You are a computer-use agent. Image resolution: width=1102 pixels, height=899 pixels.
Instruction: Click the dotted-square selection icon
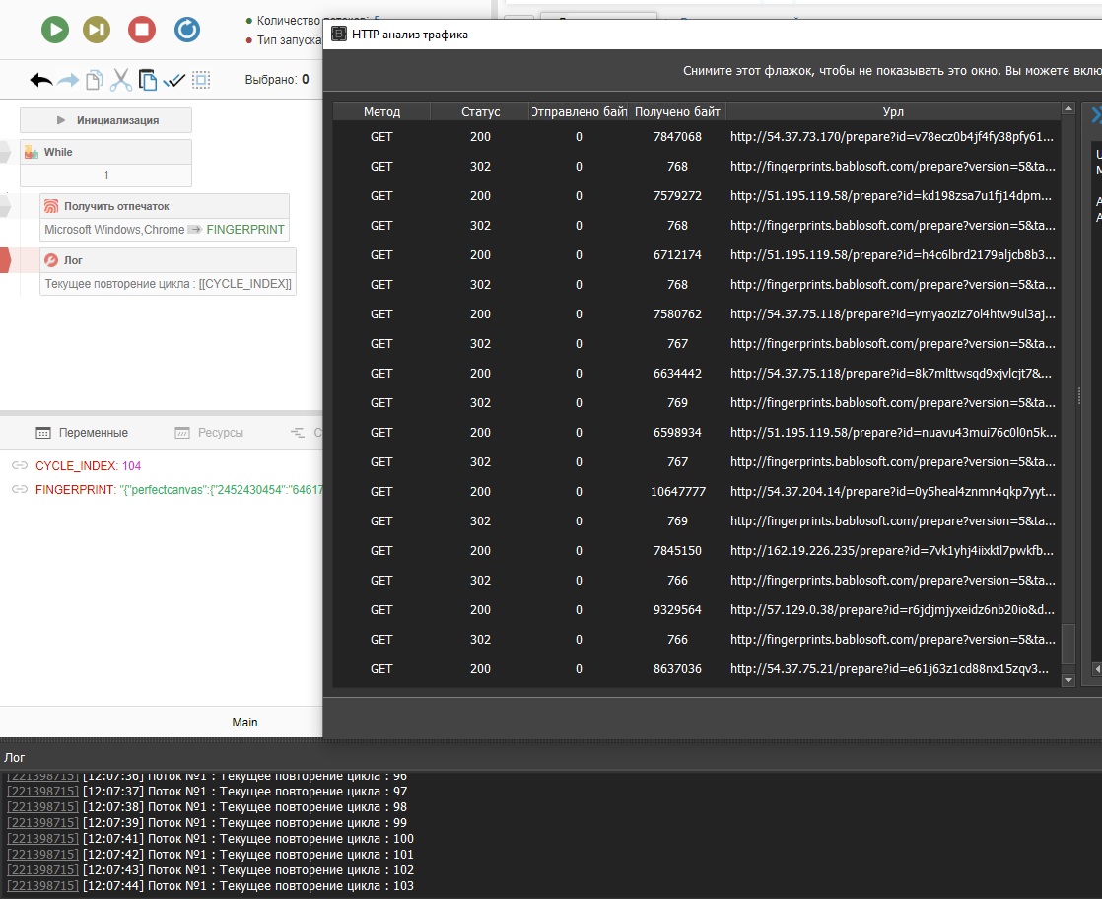pyautogui.click(x=201, y=80)
